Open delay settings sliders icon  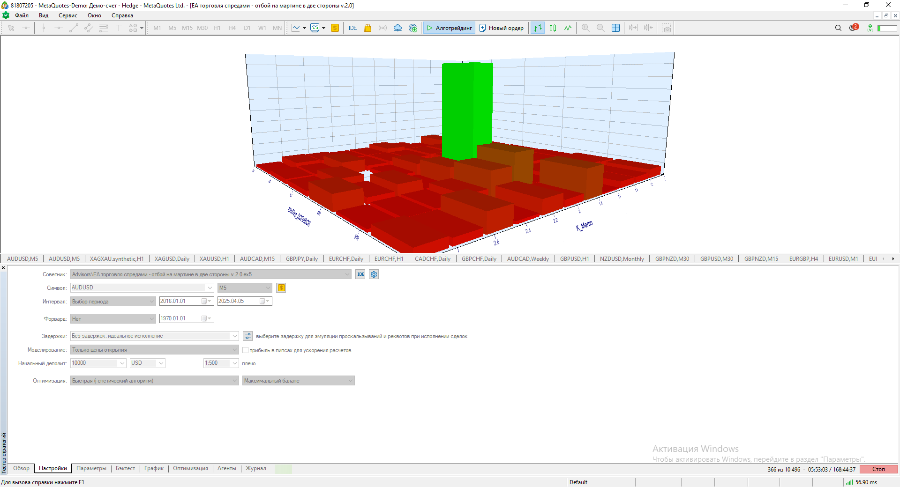(248, 336)
